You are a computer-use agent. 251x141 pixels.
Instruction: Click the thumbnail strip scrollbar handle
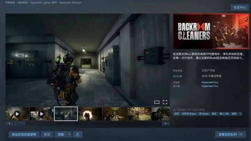20,123
